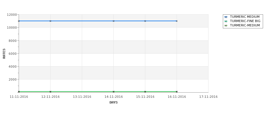
Task: Click the 12000 y-axis tick label
Action: 12,15
